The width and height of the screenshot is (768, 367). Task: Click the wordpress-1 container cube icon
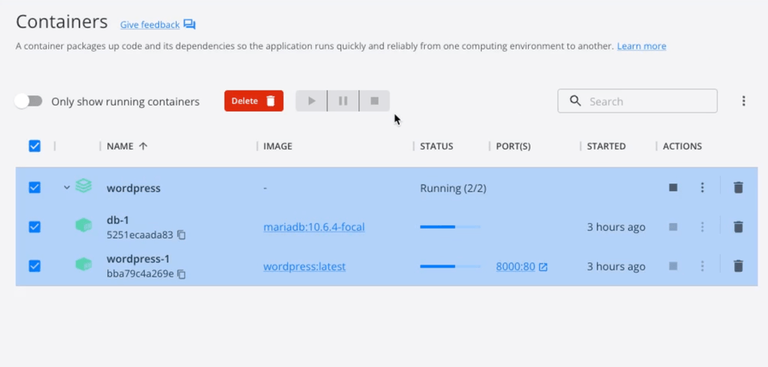click(84, 265)
